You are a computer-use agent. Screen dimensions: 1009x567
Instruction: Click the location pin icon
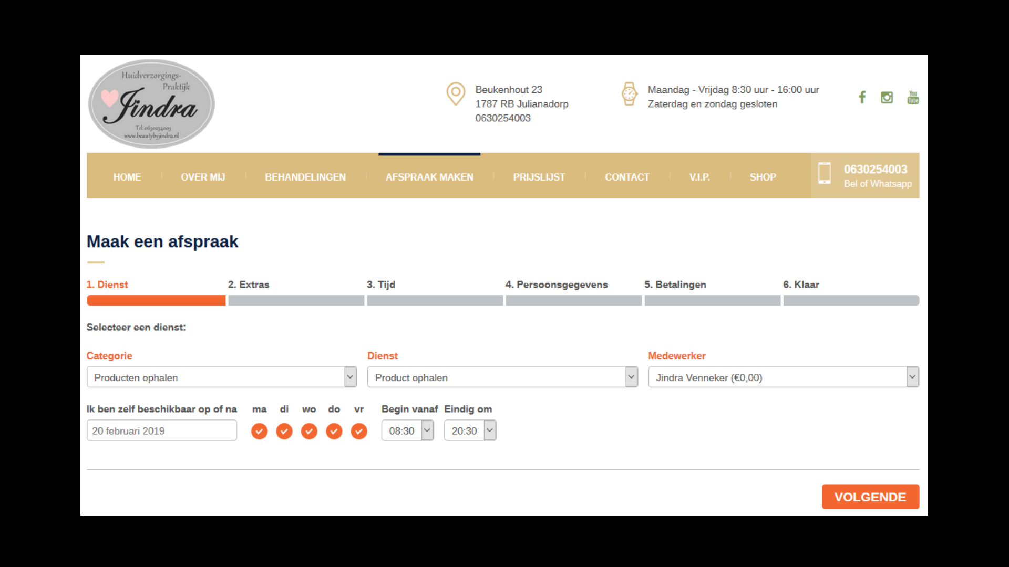(x=456, y=94)
